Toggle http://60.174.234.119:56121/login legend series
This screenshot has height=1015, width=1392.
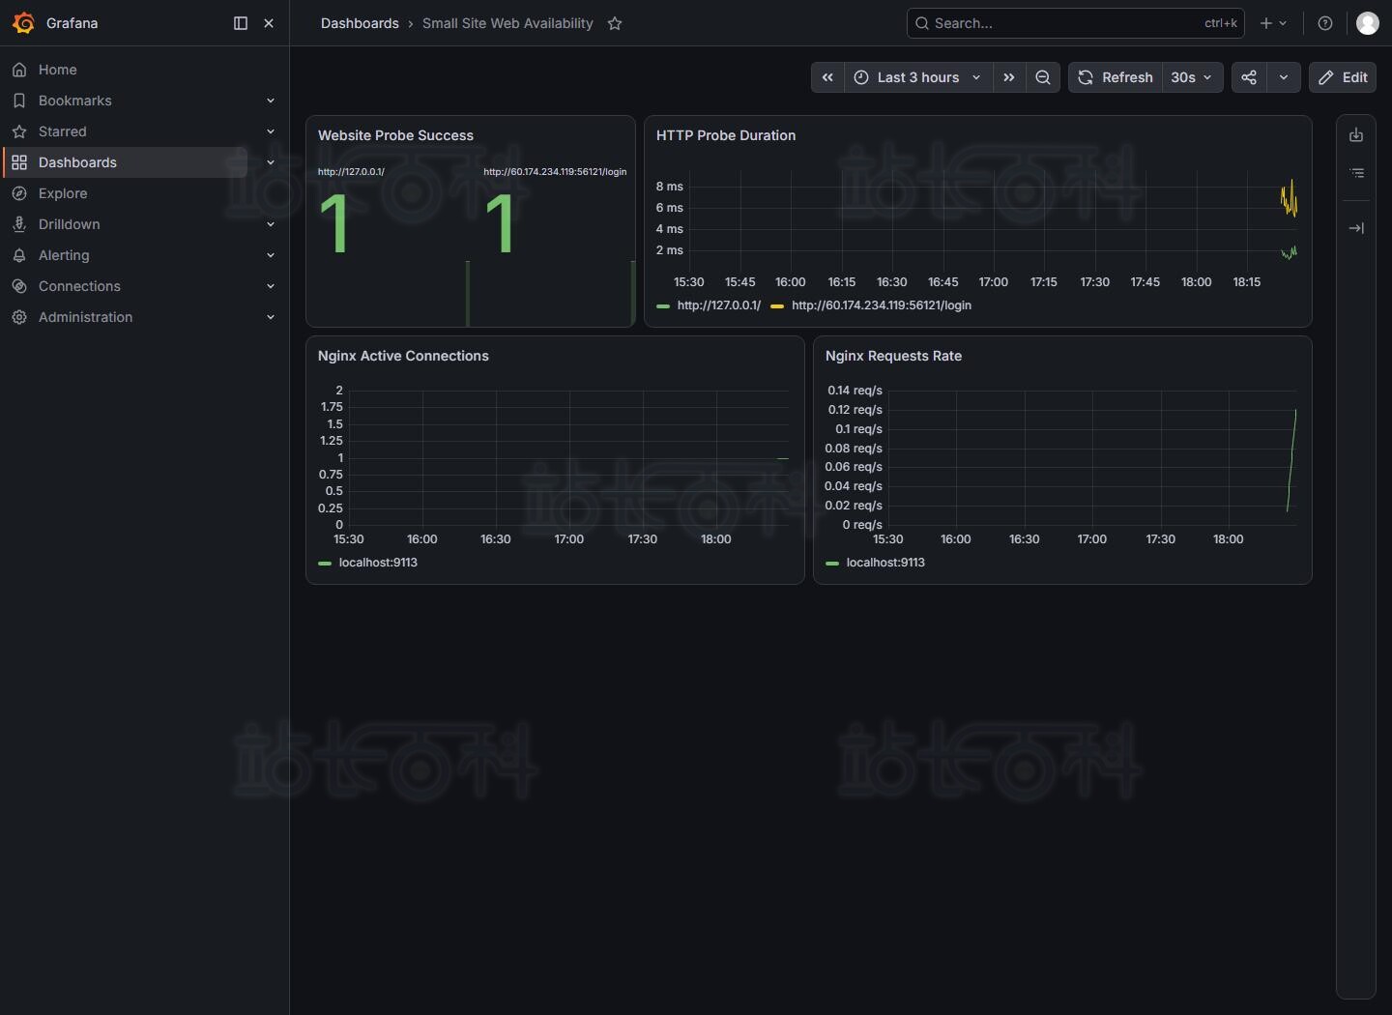(x=882, y=305)
